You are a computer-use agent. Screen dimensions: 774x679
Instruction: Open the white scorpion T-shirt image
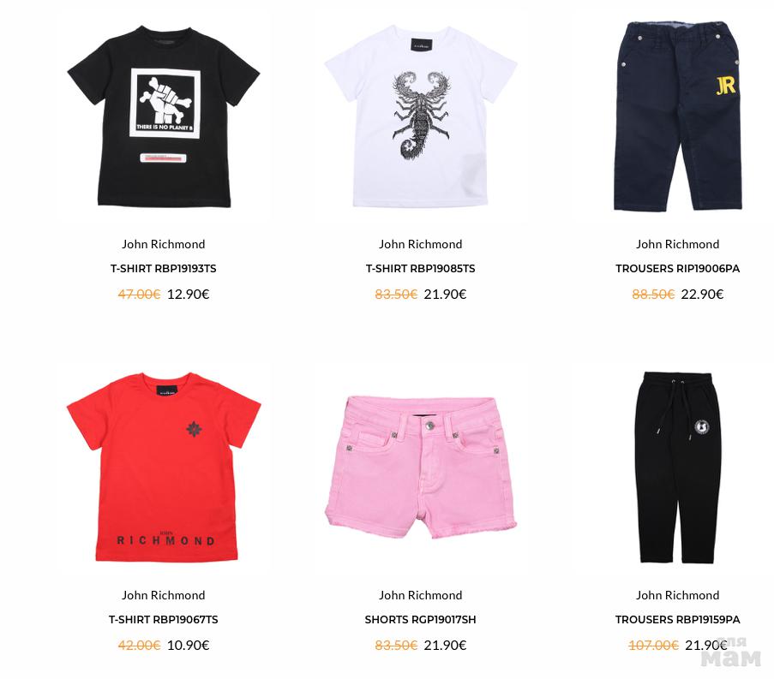421,116
